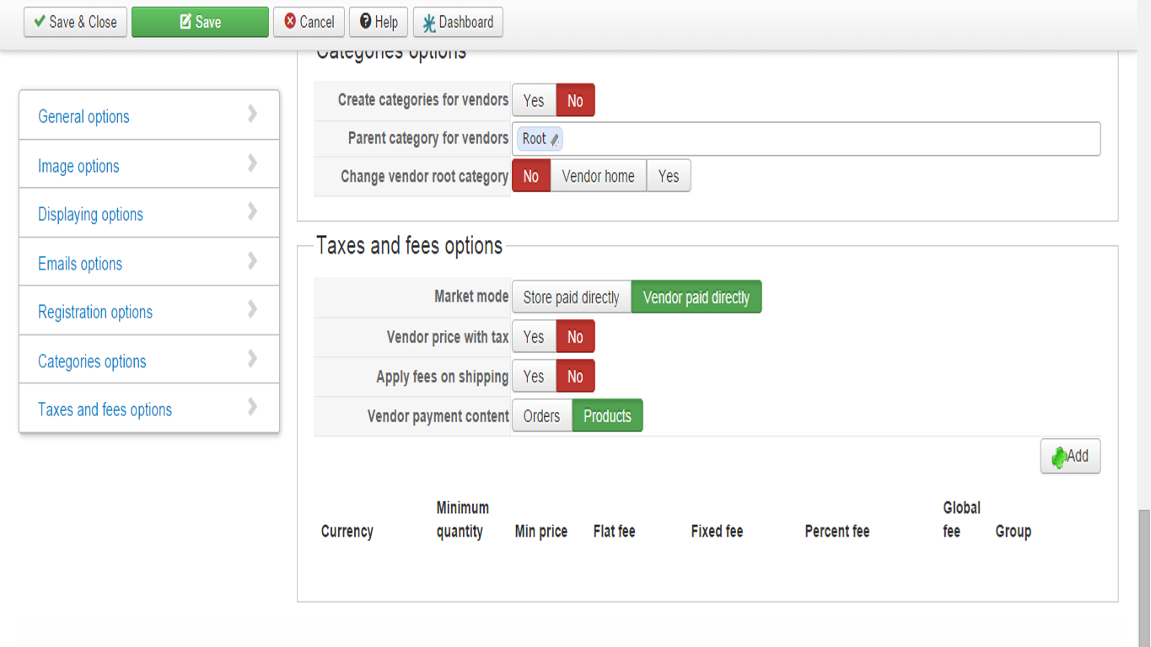Image resolution: width=1151 pixels, height=647 pixels.
Task: Expand the General options chevron
Action: 252,115
